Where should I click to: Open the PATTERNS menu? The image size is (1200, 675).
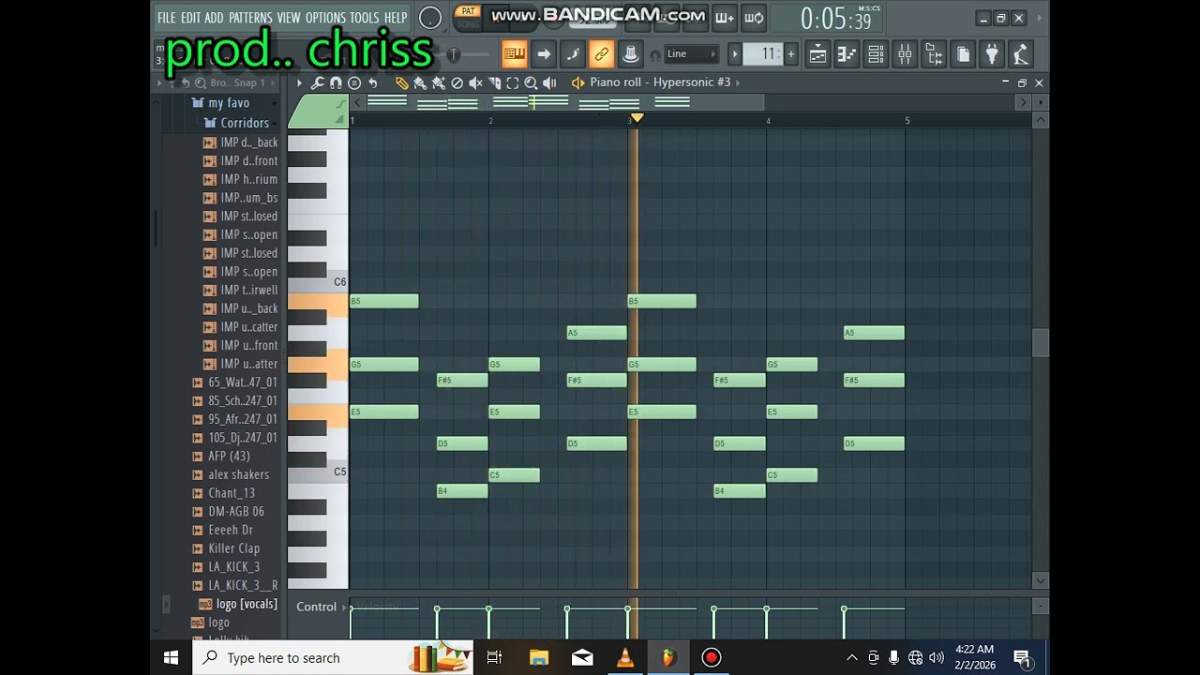pos(250,18)
